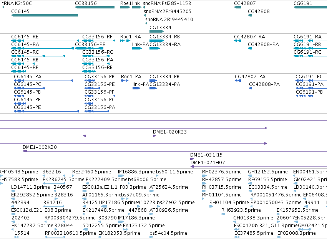Click the snoRNA:2R:9445410 label
This screenshot has width=327, height=239.
tap(169, 20)
